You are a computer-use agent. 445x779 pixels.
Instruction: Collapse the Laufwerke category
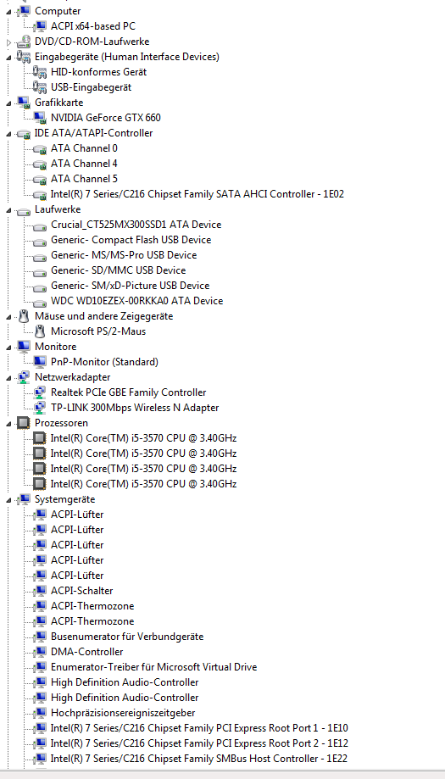point(8,211)
